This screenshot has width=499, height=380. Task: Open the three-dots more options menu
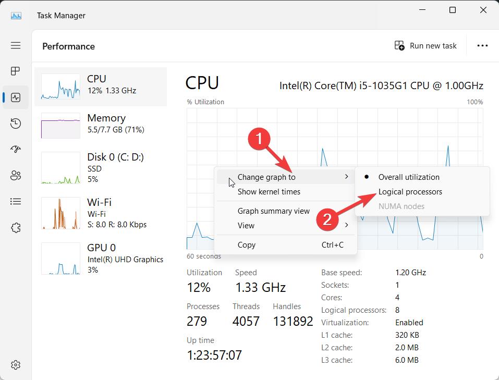click(x=482, y=46)
